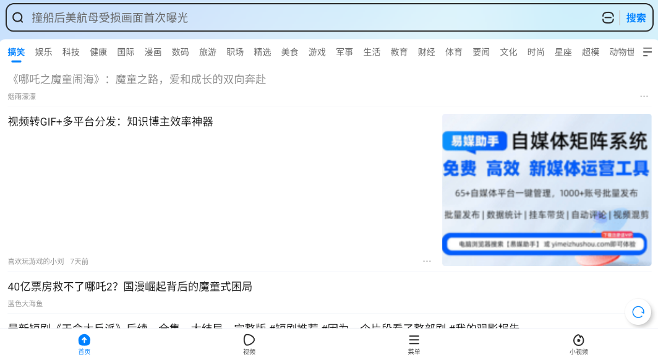
Task: Switch to the 游戏 tab
Action: (317, 52)
